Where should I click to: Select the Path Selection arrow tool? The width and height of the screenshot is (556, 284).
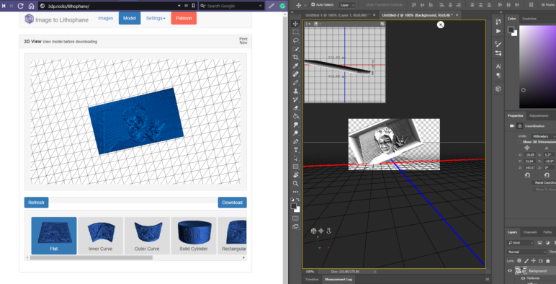[295, 159]
